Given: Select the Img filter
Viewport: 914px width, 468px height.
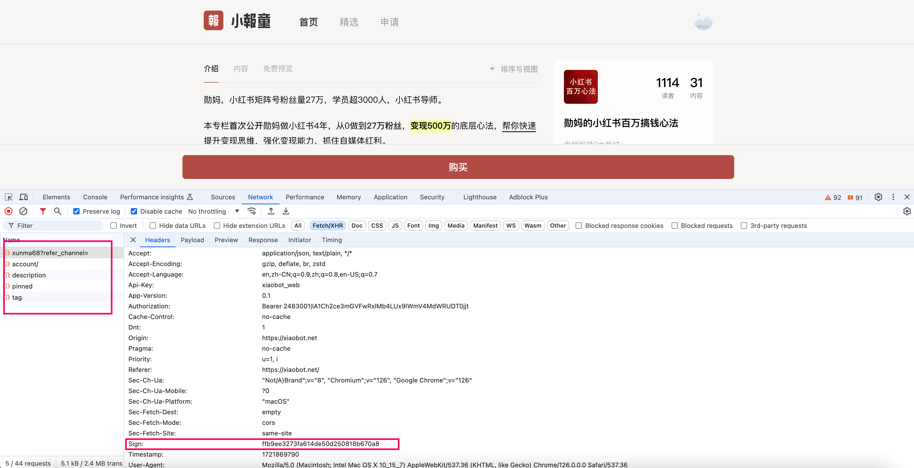Looking at the screenshot, I should click(433, 226).
